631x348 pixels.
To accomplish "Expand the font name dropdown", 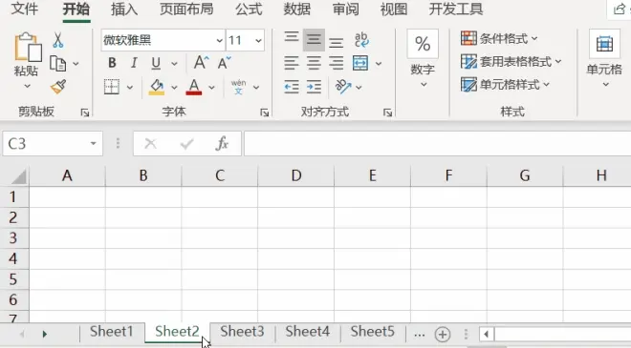I will click(x=219, y=41).
